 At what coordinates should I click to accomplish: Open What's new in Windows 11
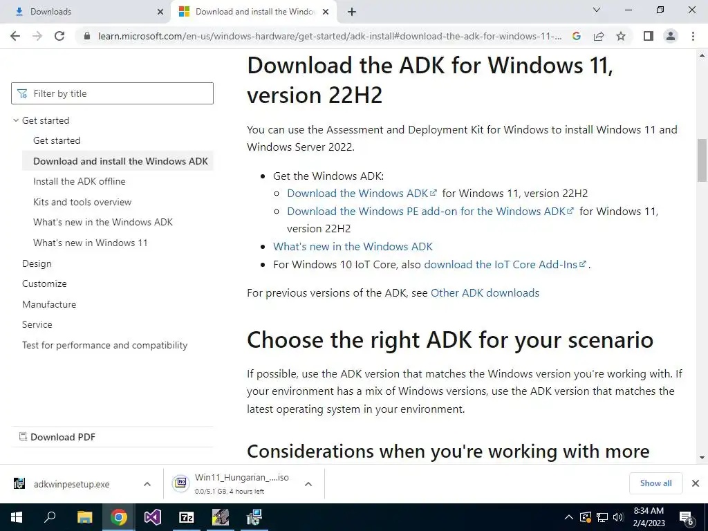91,243
